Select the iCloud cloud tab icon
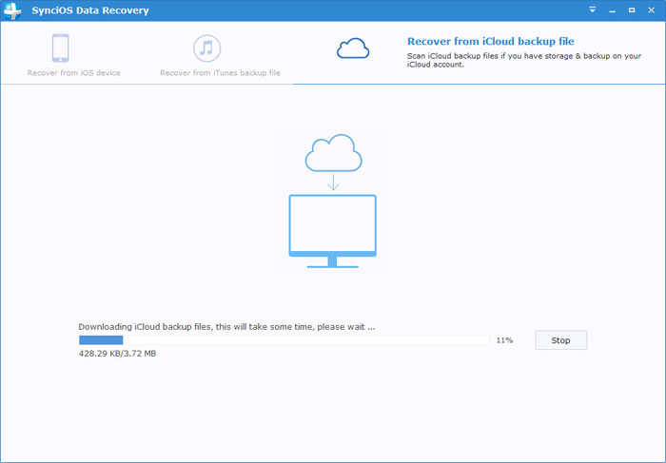The image size is (666, 463). [x=353, y=48]
